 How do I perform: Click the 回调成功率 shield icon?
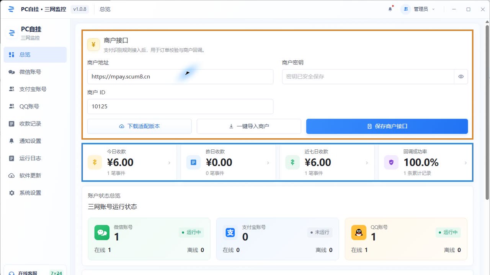(391, 162)
